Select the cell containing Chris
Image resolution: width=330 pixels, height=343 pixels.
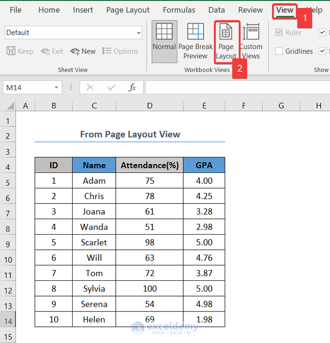tap(94, 196)
